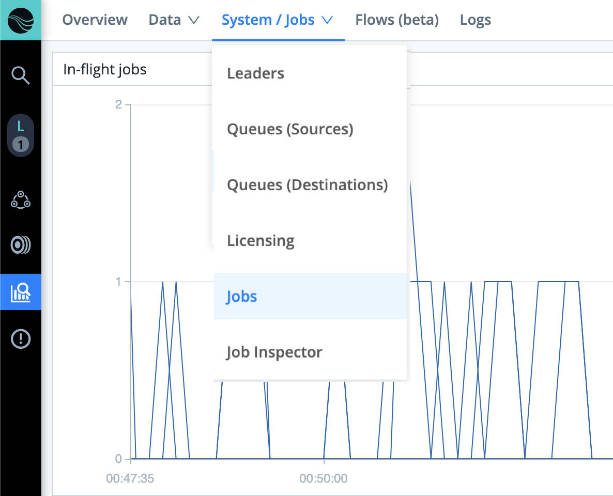The height and width of the screenshot is (496, 613).
Task: Expand the Data dropdown in the top nav
Action: click(175, 20)
